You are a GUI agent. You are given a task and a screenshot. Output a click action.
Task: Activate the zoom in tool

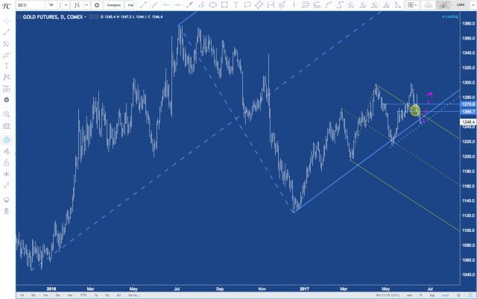pos(7,115)
